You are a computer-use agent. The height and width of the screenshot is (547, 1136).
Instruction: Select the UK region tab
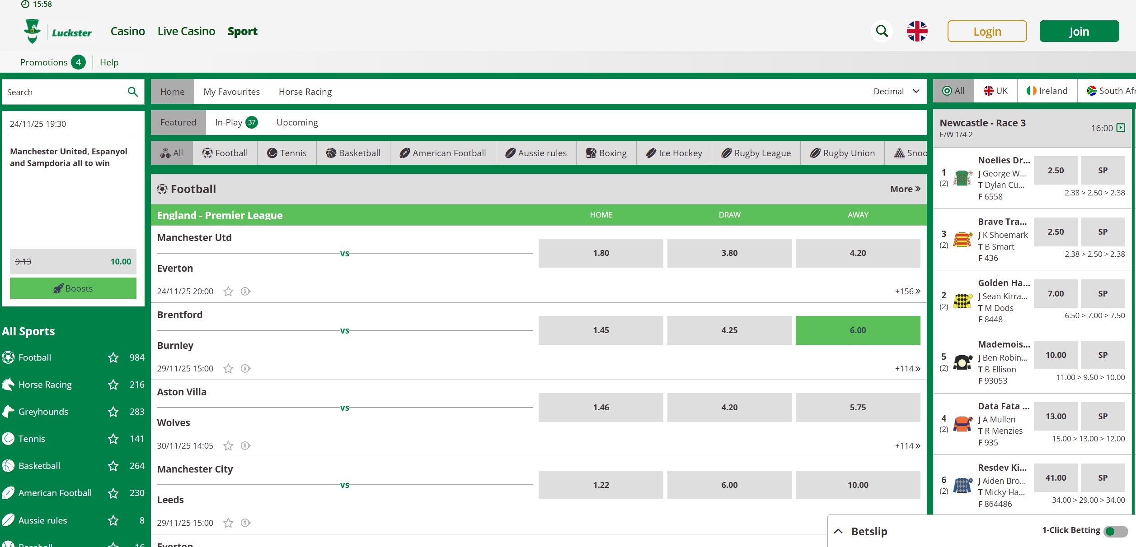point(996,90)
